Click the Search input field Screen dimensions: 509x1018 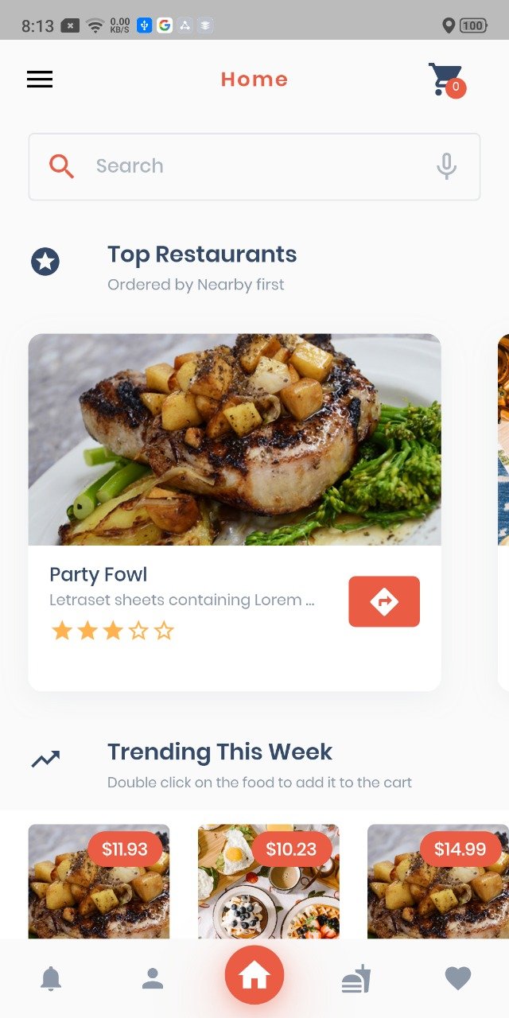coord(254,167)
